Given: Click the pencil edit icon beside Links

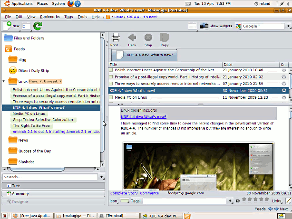Looking at the screenshot, I should [x=288, y=200].
